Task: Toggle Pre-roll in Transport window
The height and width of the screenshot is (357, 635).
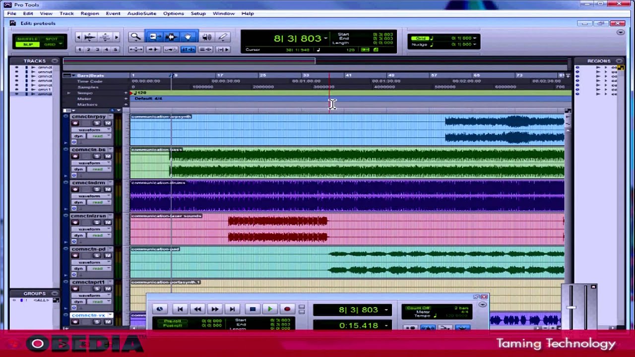Action: coord(173,321)
